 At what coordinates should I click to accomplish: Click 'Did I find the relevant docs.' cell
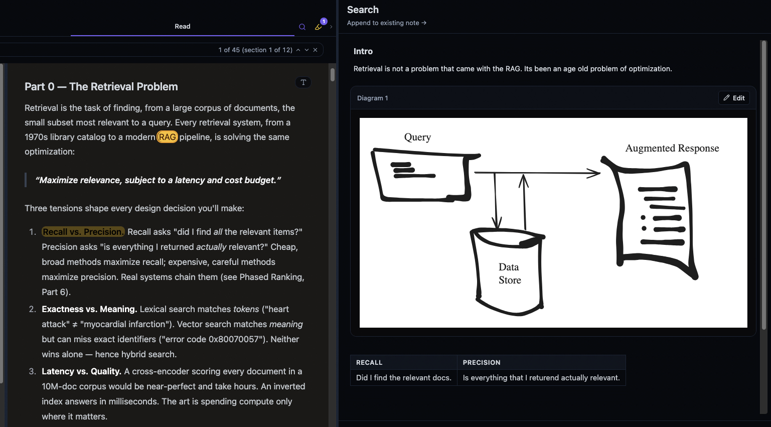coord(404,378)
